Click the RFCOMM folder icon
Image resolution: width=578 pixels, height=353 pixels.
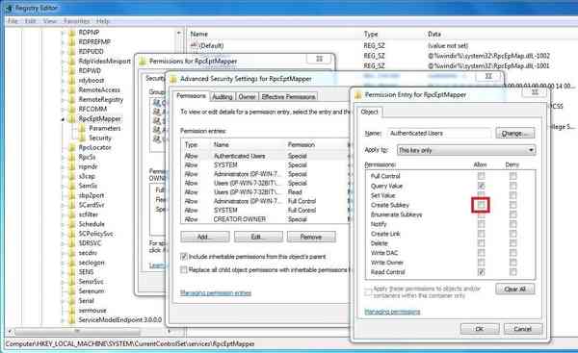pos(72,109)
